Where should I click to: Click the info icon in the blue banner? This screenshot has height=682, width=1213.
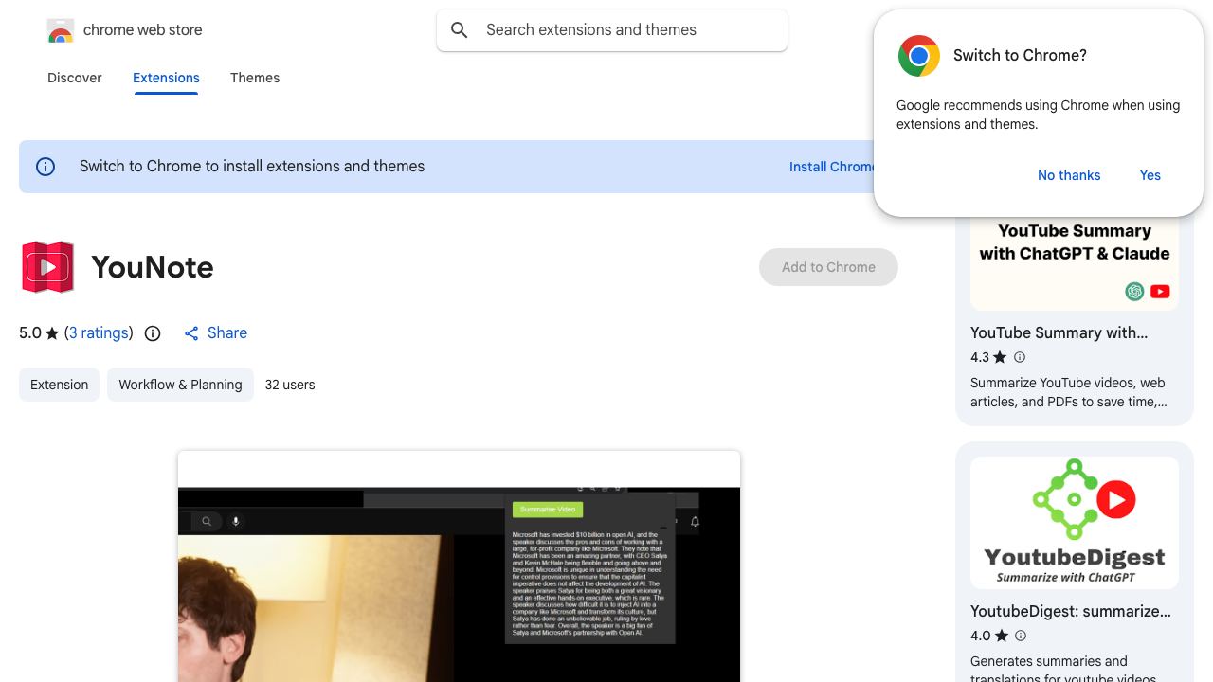[45, 167]
